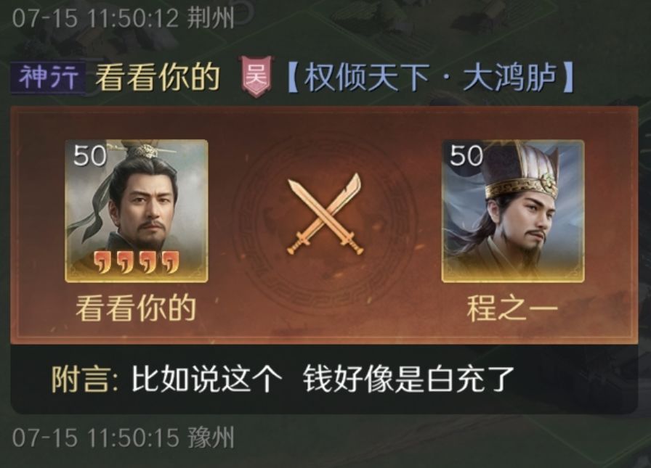Click 荆州 region label in top timestamp

point(211,18)
